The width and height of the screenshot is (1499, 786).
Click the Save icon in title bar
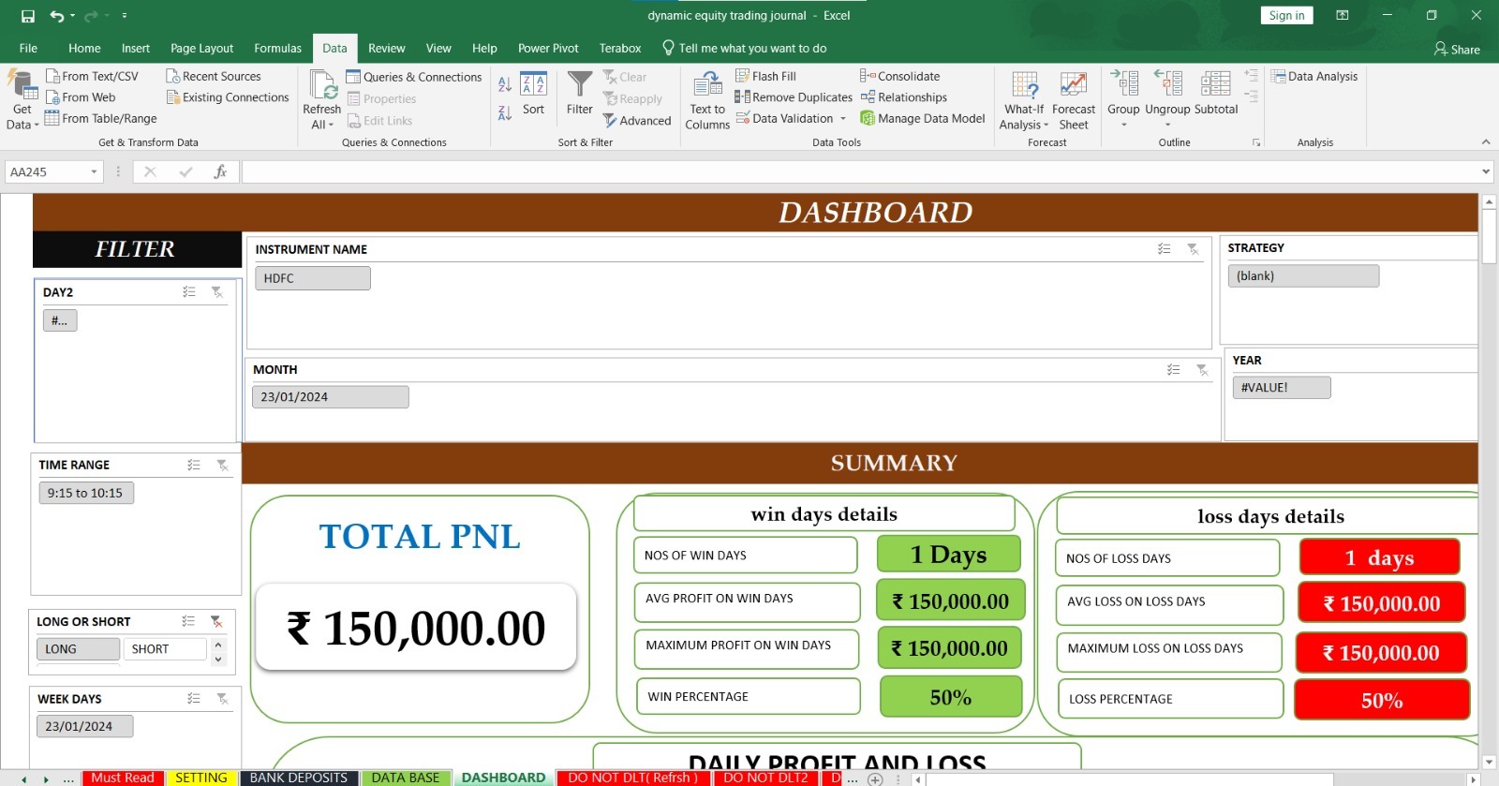click(28, 16)
